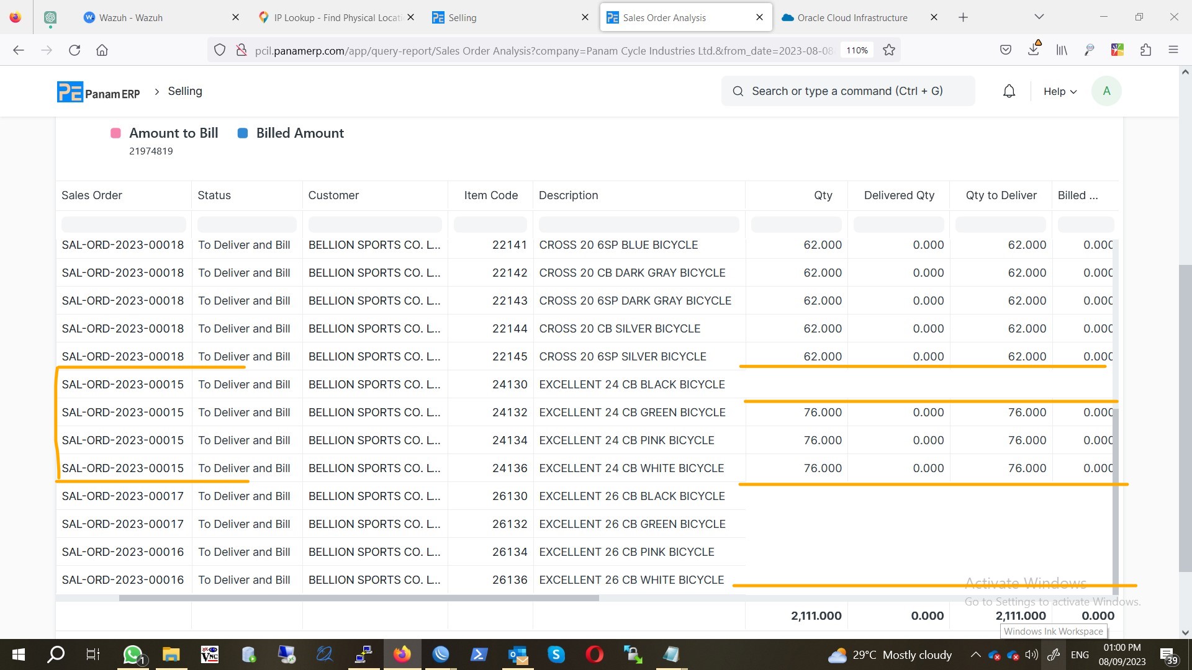The image size is (1192, 670).
Task: Toggle the Billed Amount legend series
Action: [291, 133]
